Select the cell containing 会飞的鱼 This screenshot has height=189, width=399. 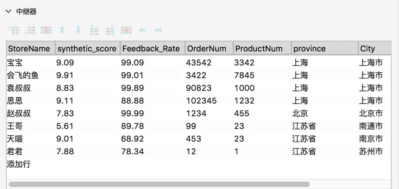point(23,75)
